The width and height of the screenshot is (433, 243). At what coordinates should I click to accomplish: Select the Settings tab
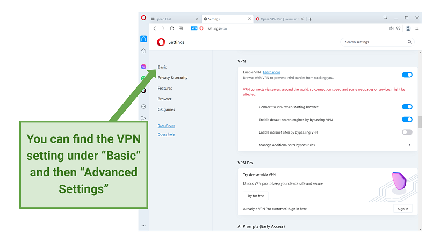click(227, 19)
